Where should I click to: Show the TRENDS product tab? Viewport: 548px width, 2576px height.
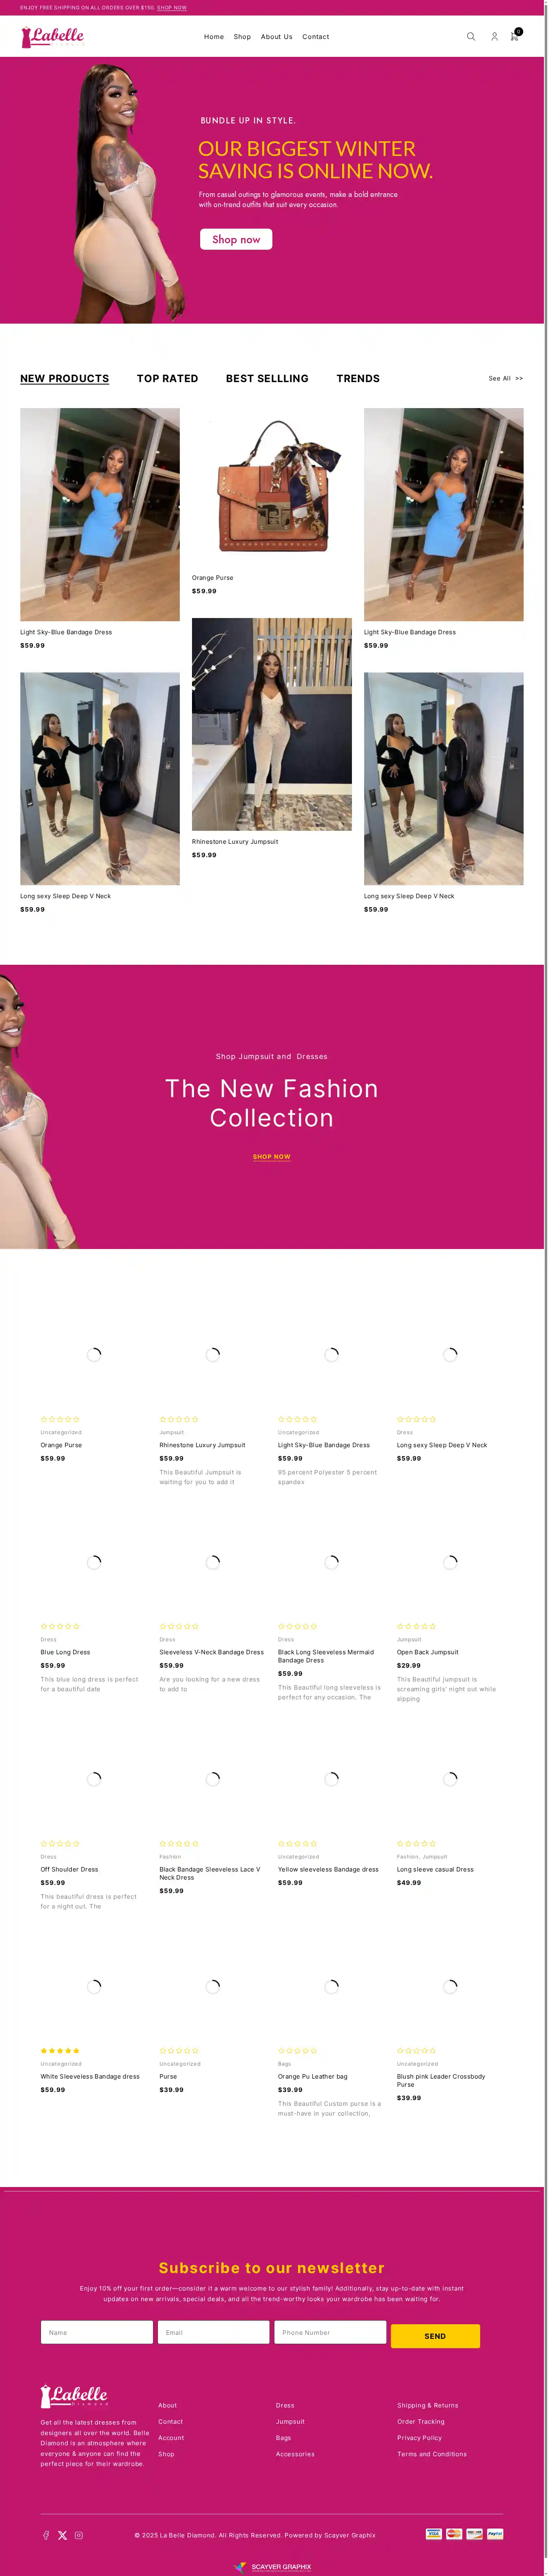tap(358, 379)
